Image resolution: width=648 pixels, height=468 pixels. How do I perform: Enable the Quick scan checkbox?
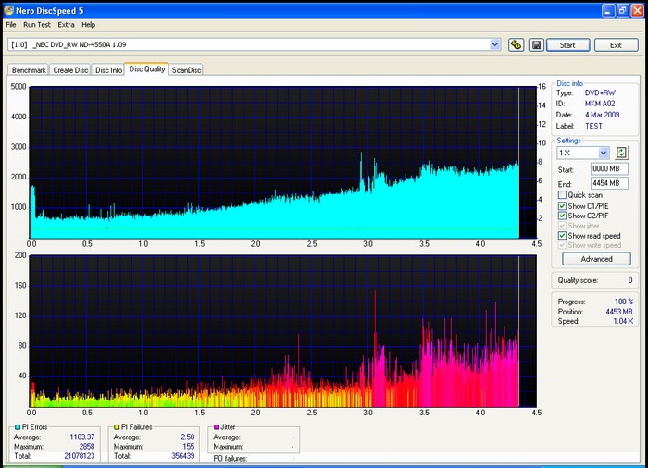point(562,195)
